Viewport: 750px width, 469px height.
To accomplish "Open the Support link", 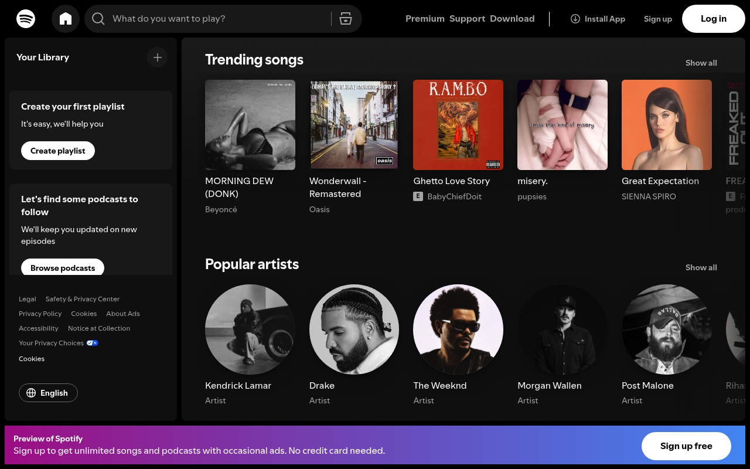I will tap(467, 19).
